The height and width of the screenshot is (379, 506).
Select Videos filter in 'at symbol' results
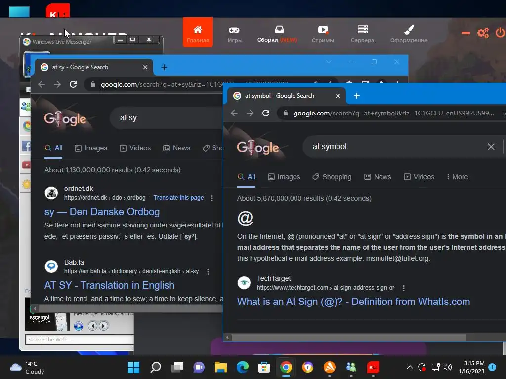[419, 177]
